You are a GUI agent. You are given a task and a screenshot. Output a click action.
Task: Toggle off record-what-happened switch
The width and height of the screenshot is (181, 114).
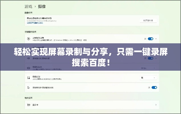click(x=150, y=39)
